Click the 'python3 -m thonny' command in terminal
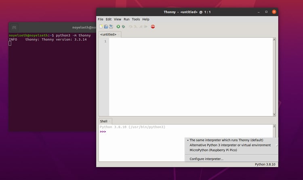The width and height of the screenshot is (303, 180). (x=73, y=35)
